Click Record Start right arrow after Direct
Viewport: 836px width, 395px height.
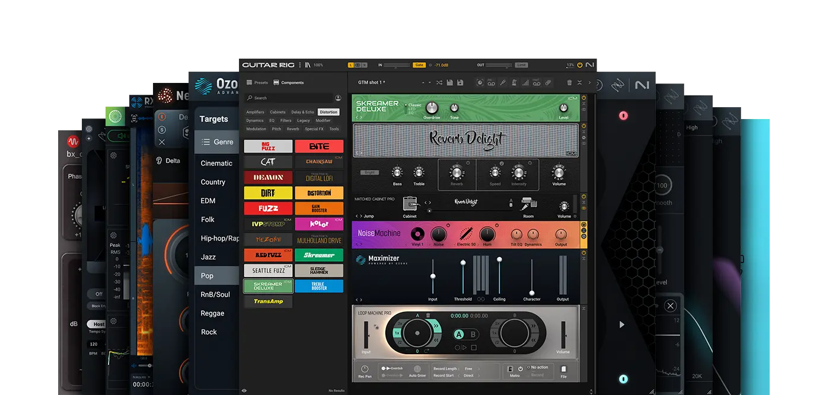[478, 375]
